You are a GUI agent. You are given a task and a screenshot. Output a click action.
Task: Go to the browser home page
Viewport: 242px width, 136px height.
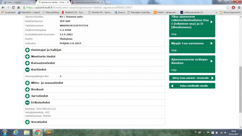[x=18, y=8]
